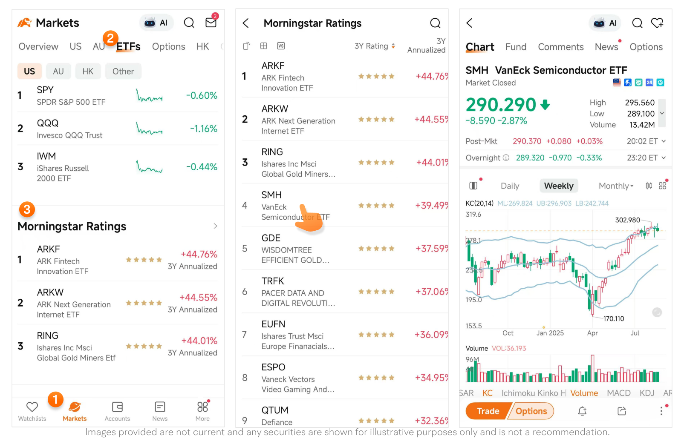Image resolution: width=684 pixels, height=447 pixels.
Task: Go back from Morningstar Ratings screen
Action: (246, 23)
